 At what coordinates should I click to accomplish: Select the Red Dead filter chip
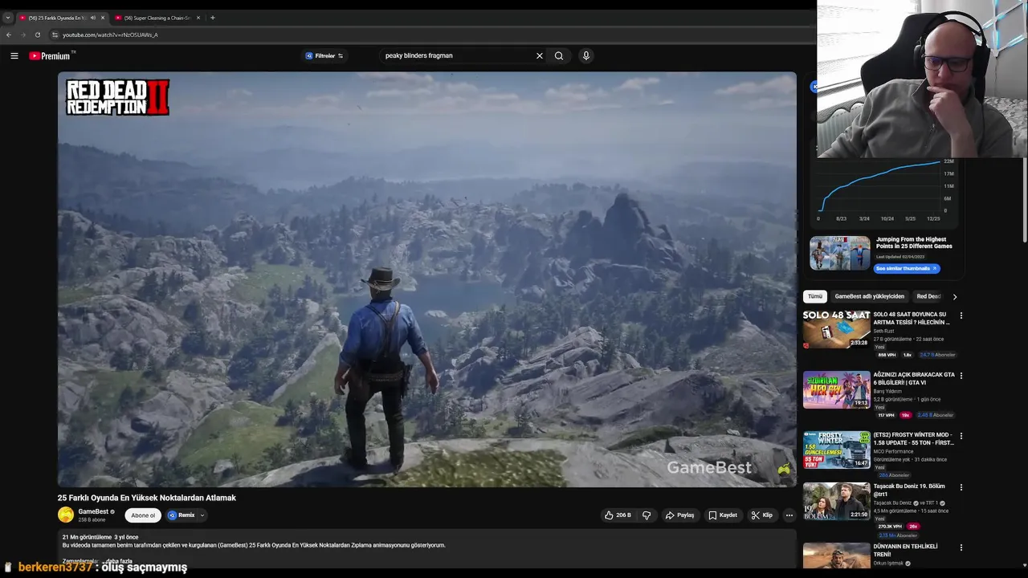[928, 296]
